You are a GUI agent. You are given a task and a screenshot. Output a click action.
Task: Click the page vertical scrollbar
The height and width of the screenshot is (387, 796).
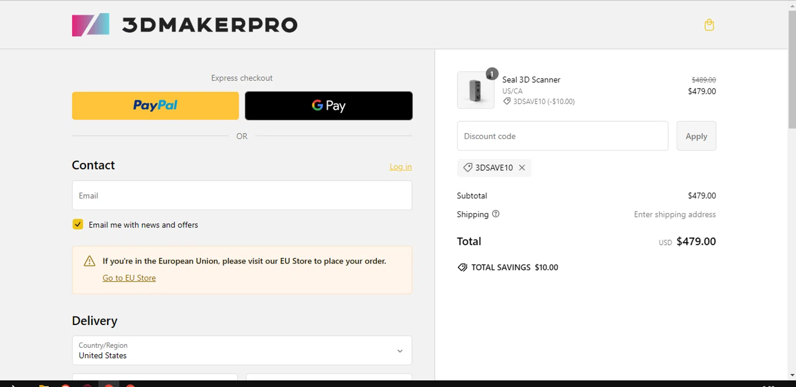[x=792, y=69]
